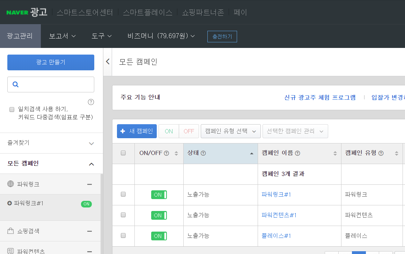Go to 스마트플레이스 top link

147,13
